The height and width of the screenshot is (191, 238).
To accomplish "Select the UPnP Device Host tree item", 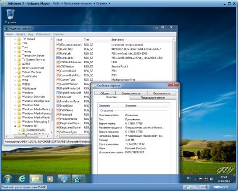I will pyautogui.click(x=33, y=68).
